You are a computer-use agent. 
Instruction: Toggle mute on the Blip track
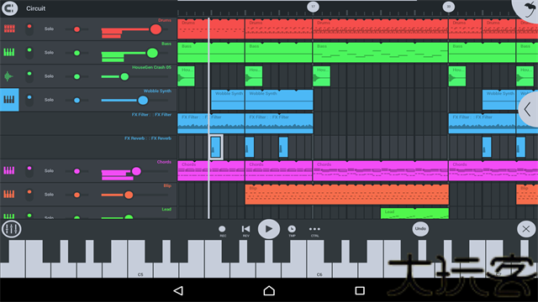click(29, 194)
